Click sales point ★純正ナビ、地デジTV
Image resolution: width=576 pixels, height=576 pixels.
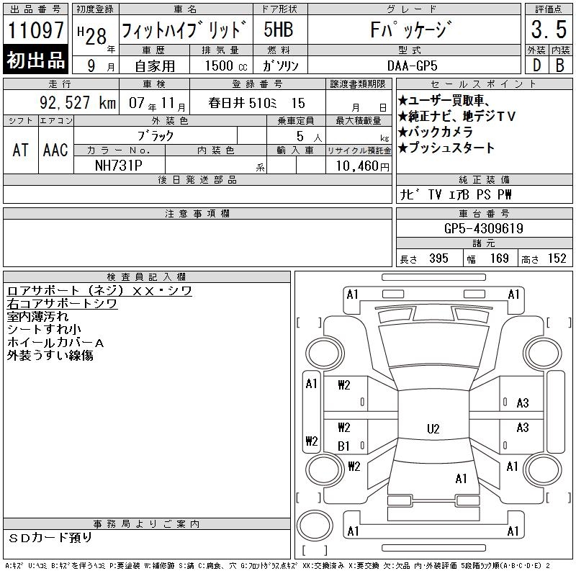coord(457,116)
